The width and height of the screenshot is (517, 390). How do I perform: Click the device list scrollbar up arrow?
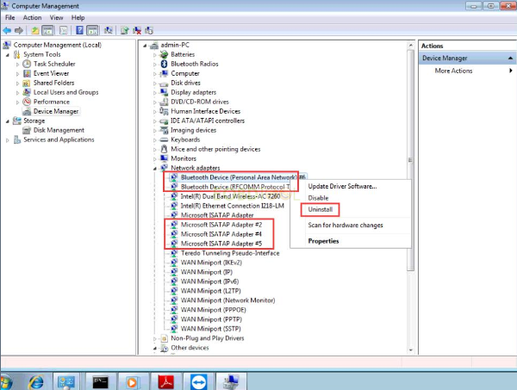[410, 45]
